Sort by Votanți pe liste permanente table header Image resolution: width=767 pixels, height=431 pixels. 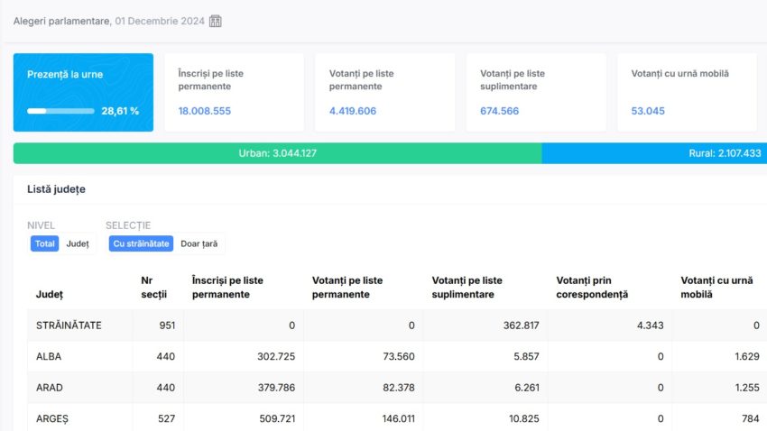(x=347, y=288)
